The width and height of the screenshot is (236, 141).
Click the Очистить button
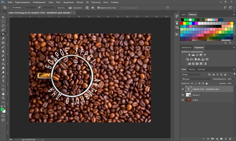coord(61,7)
